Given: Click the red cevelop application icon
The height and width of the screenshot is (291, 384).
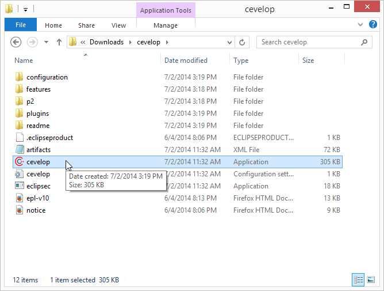Looking at the screenshot, I should click(20, 161).
